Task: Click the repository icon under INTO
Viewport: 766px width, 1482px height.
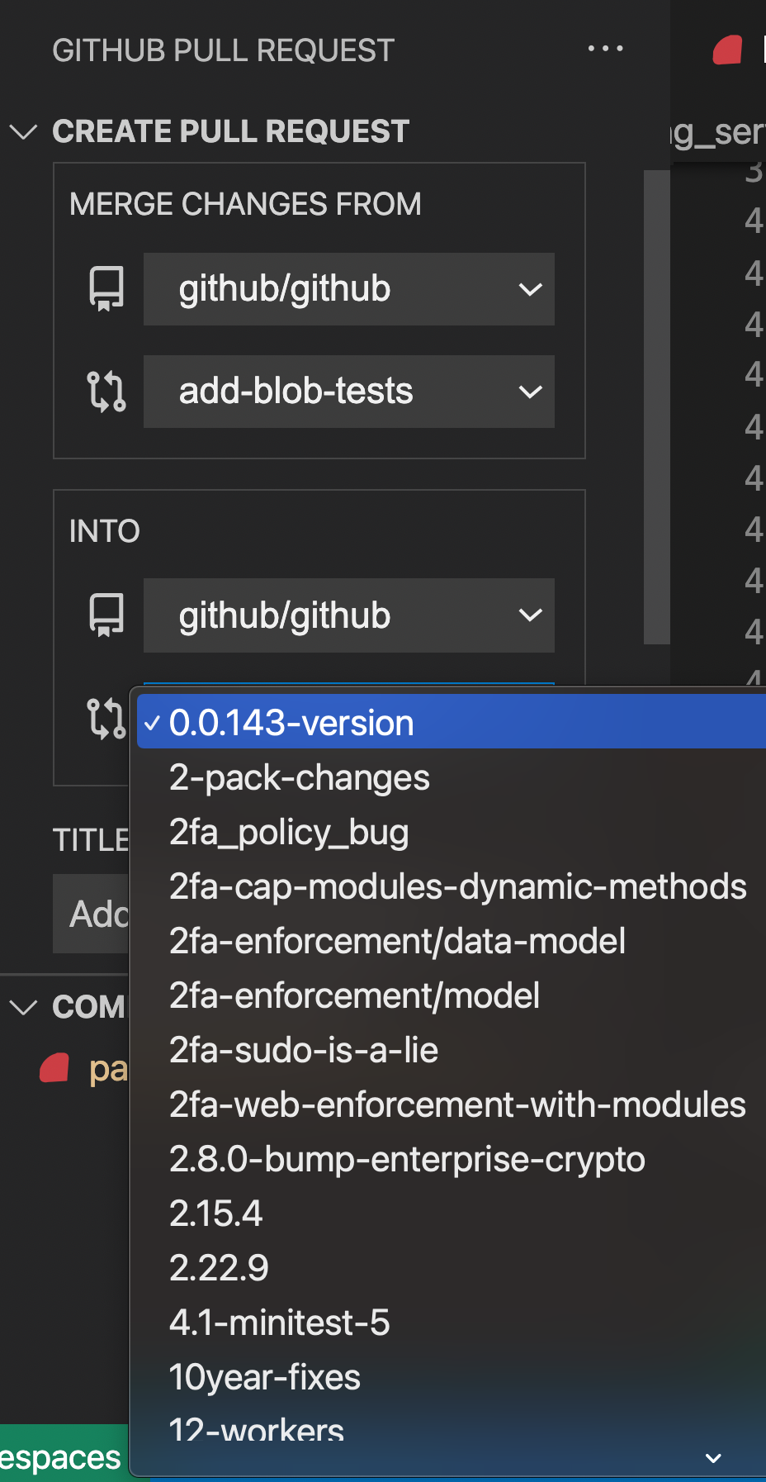Action: [x=106, y=615]
